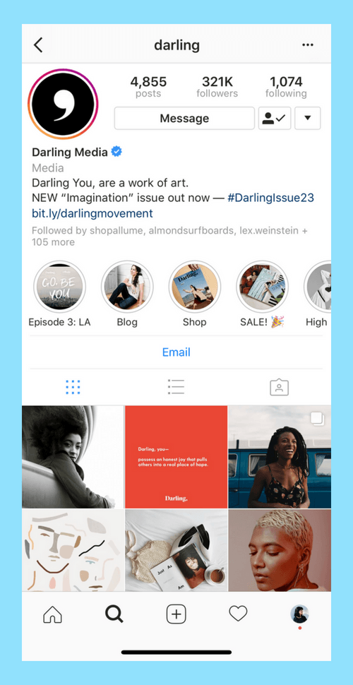The height and width of the screenshot is (685, 353).
Task: Open your profile avatar in bottom bar
Action: click(300, 614)
